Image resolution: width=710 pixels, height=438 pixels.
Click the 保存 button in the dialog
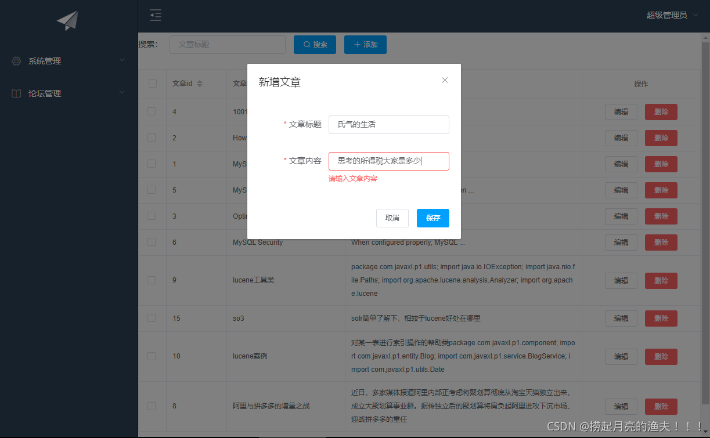tap(433, 218)
